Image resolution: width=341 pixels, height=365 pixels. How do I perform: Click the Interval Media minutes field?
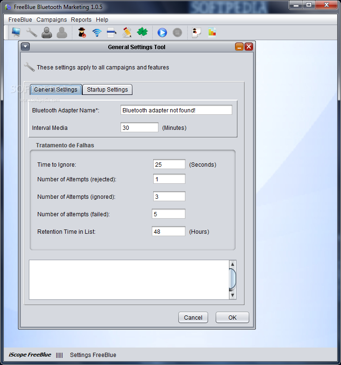pos(140,127)
